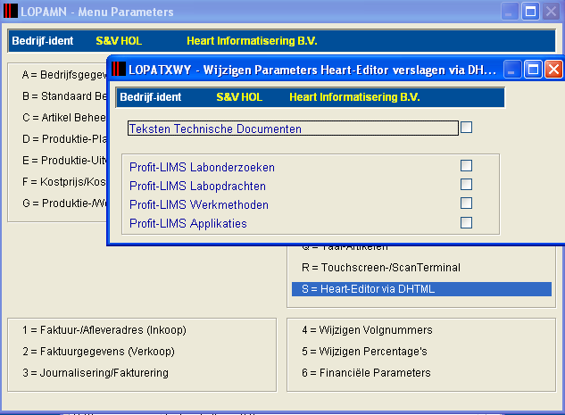Click the LOPAMN window app icon

pyautogui.click(x=11, y=11)
